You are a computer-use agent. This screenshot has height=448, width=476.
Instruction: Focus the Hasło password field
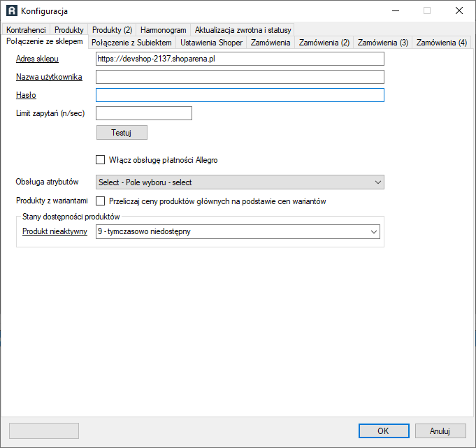(240, 95)
